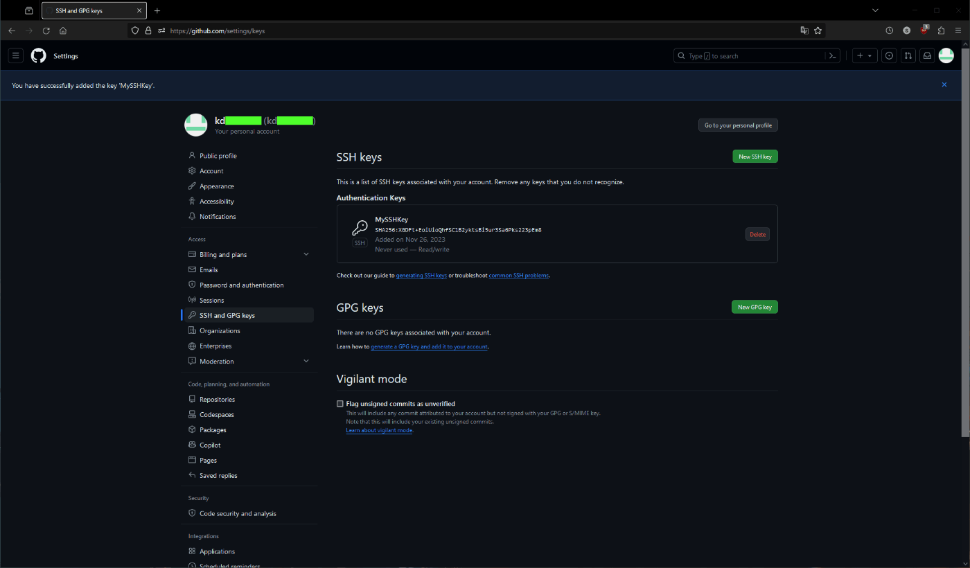
Task: Open Password and authentication settings
Action: [241, 285]
